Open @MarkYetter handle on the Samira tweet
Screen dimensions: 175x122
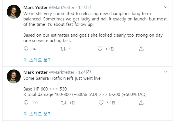62,72
